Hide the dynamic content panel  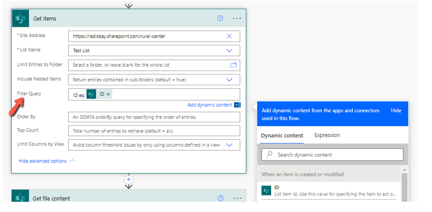(x=396, y=111)
